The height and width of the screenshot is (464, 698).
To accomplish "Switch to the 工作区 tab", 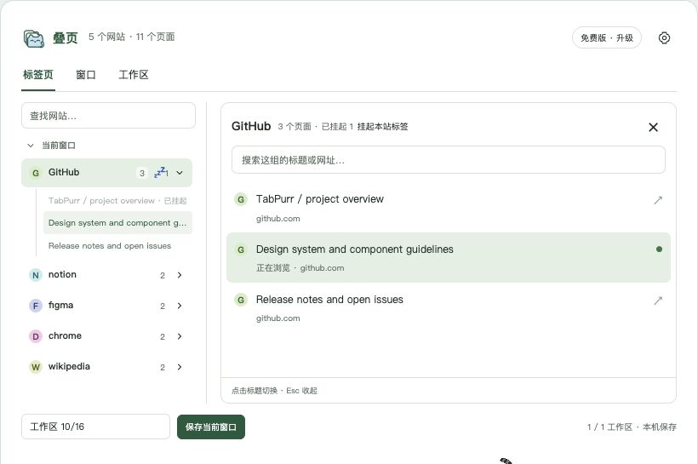I will pyautogui.click(x=134, y=75).
